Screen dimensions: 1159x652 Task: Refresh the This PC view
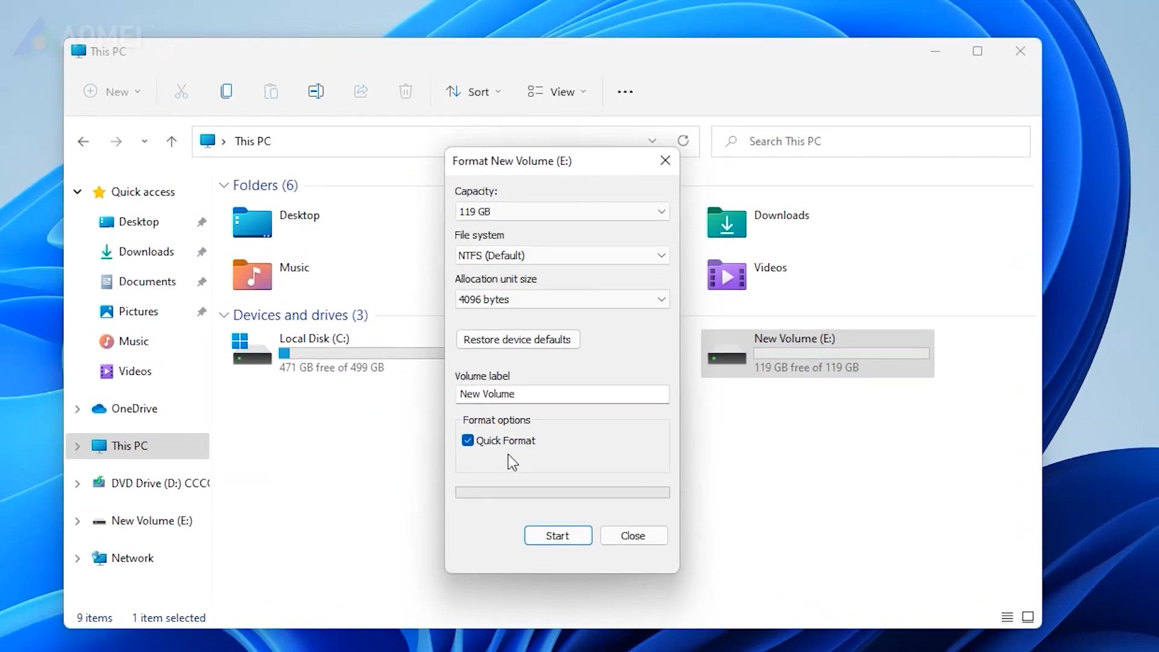tap(683, 141)
